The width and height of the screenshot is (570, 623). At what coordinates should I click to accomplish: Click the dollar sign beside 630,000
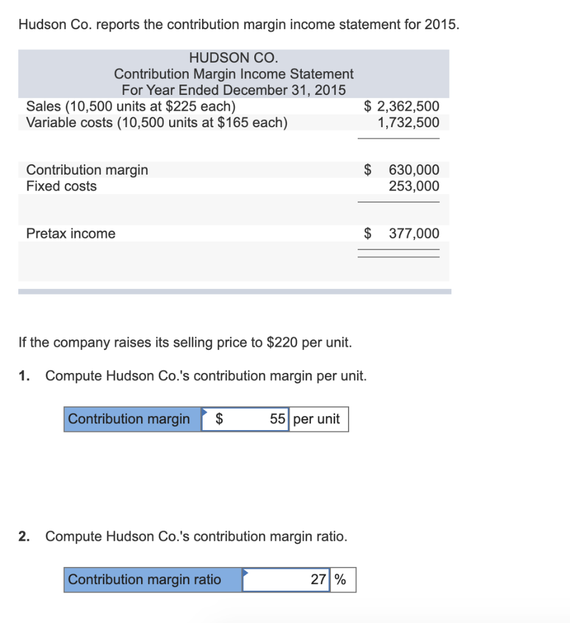[x=366, y=170]
